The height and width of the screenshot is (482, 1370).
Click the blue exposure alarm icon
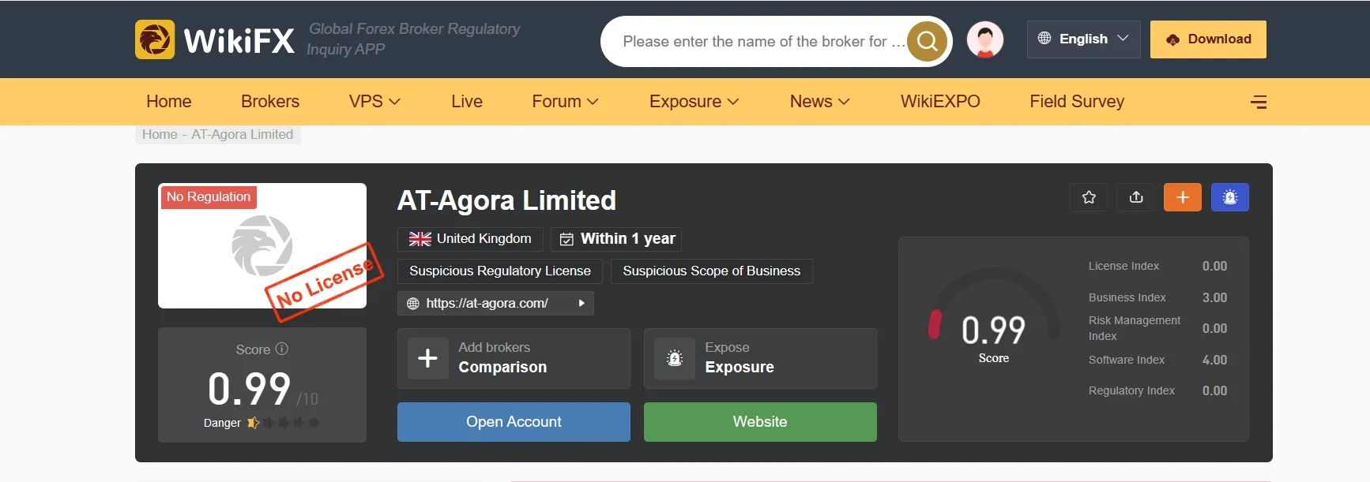coord(1230,197)
